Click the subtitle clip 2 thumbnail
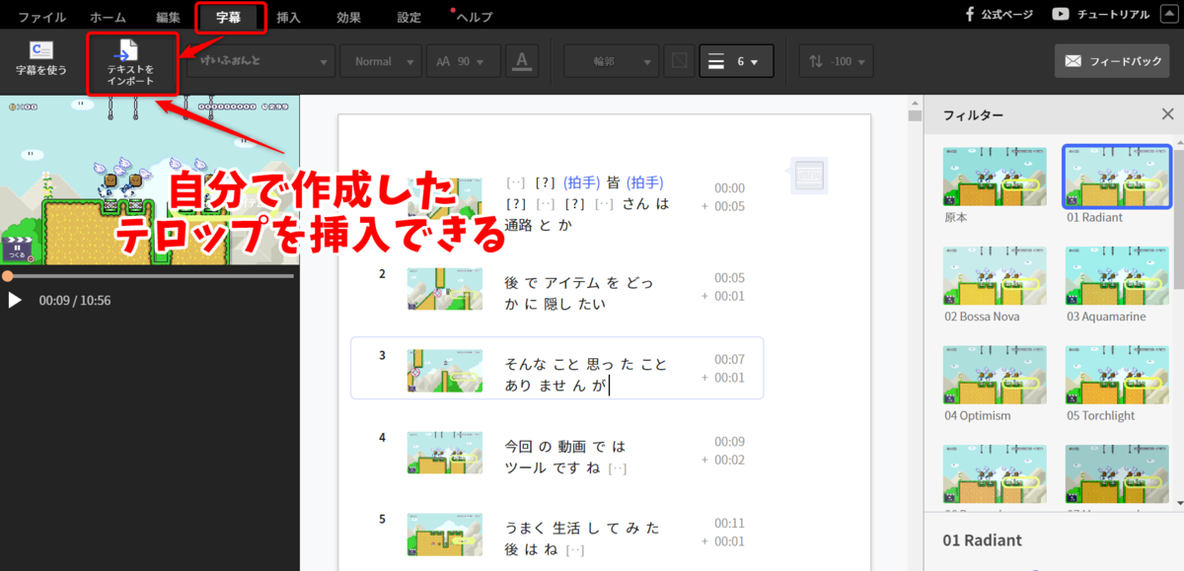The image size is (1184, 571). click(x=445, y=288)
